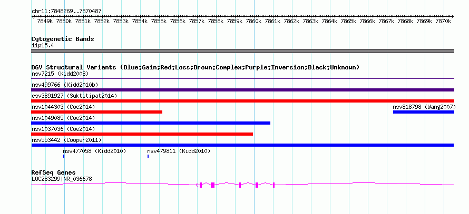The height and width of the screenshot is (214, 469).
Task: Click the 7870k ruler tick label
Action: pyautogui.click(x=443, y=22)
